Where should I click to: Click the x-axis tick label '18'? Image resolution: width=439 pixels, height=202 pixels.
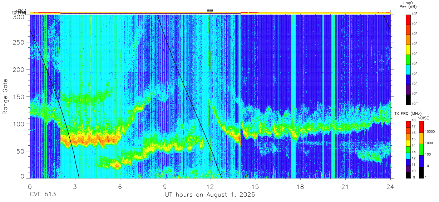click(x=300, y=186)
